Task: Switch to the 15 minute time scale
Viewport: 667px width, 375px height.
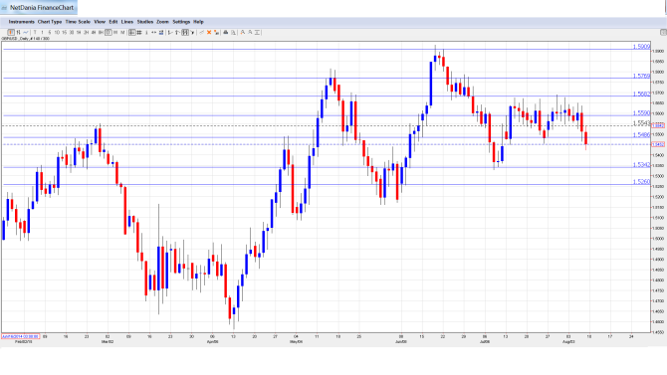Action: [65, 32]
